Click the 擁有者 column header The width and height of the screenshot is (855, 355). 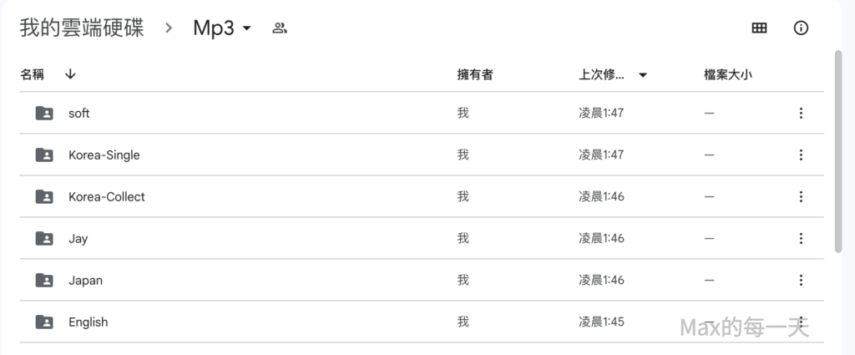pyautogui.click(x=475, y=74)
